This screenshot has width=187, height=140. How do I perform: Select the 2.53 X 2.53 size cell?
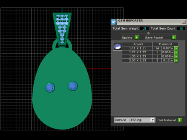[x=138, y=60]
